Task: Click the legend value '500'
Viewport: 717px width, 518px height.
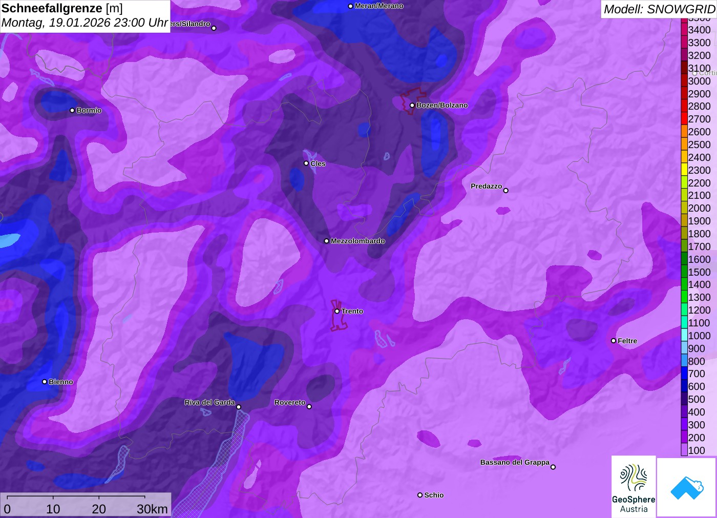Action: pyautogui.click(x=697, y=399)
